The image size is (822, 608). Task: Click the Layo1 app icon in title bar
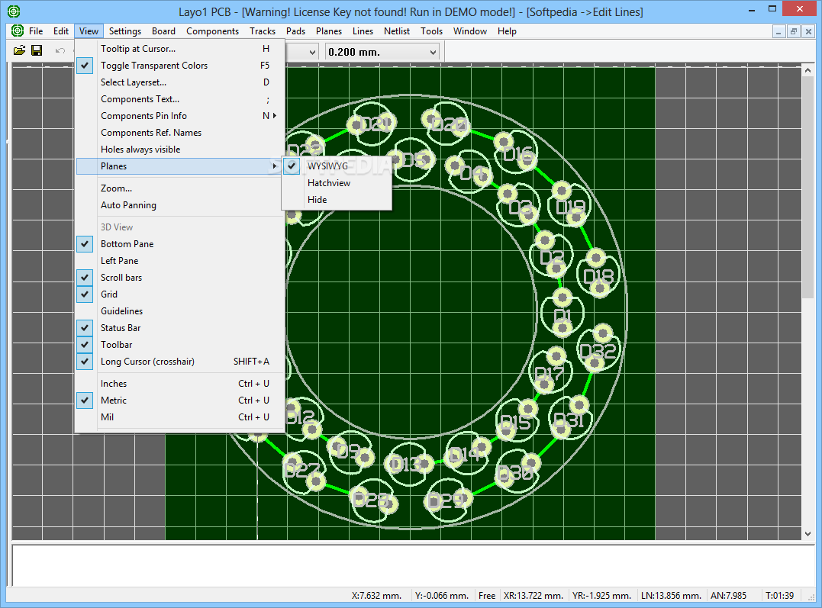(x=14, y=11)
